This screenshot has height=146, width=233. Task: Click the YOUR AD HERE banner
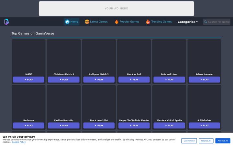[x=116, y=8]
